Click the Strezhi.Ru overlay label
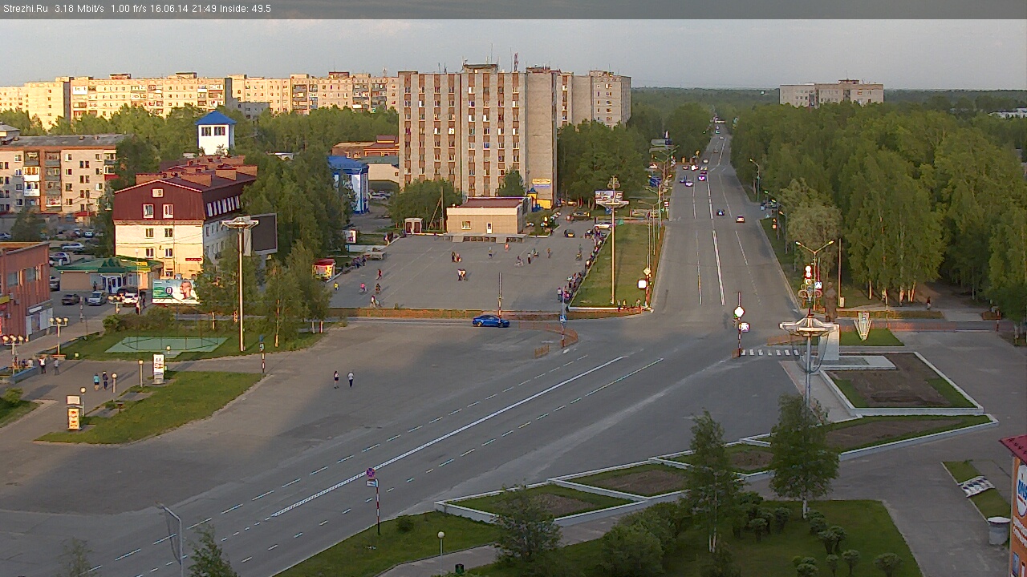Screen dimensions: 1027x577 25,9
